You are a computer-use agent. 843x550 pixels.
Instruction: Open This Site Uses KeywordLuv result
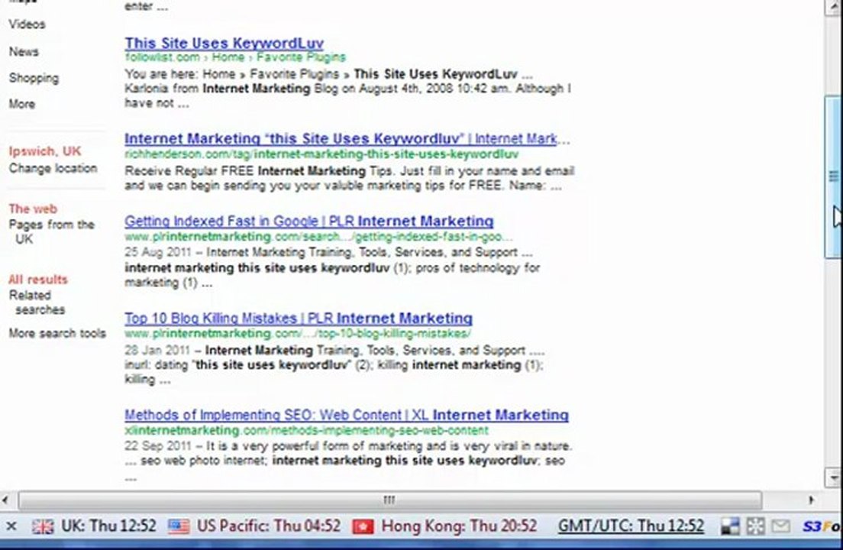pyautogui.click(x=224, y=43)
